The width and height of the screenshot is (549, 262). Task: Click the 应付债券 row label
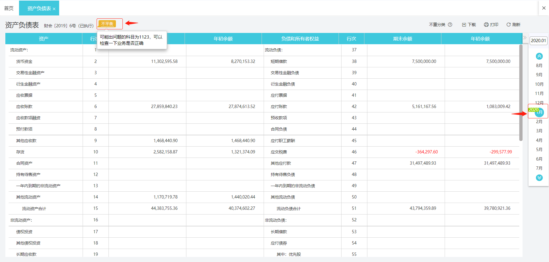[x=279, y=243]
